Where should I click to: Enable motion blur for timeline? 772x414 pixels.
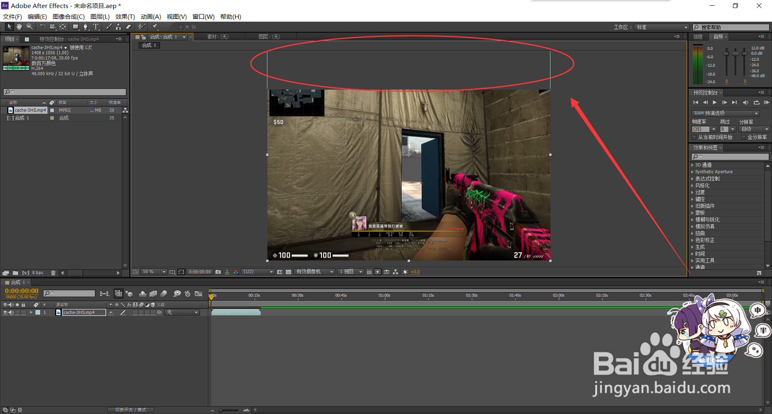tap(164, 294)
